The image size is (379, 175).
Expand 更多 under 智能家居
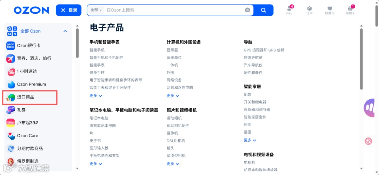[250, 140]
